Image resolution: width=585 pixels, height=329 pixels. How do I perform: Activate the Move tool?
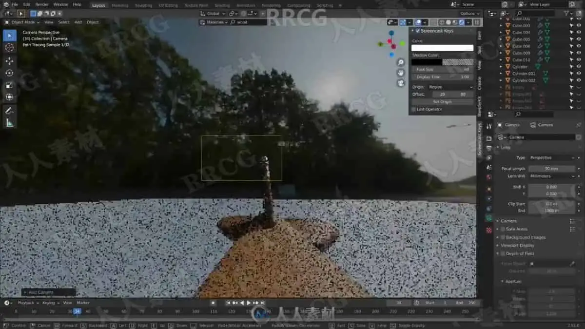pos(9,61)
